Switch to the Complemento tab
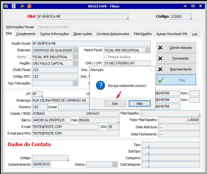The height and width of the screenshot is (174, 207). click(26, 34)
